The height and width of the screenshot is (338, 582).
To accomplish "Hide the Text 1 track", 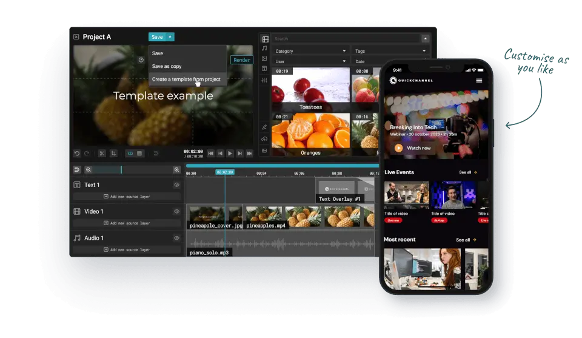I will coord(177,184).
